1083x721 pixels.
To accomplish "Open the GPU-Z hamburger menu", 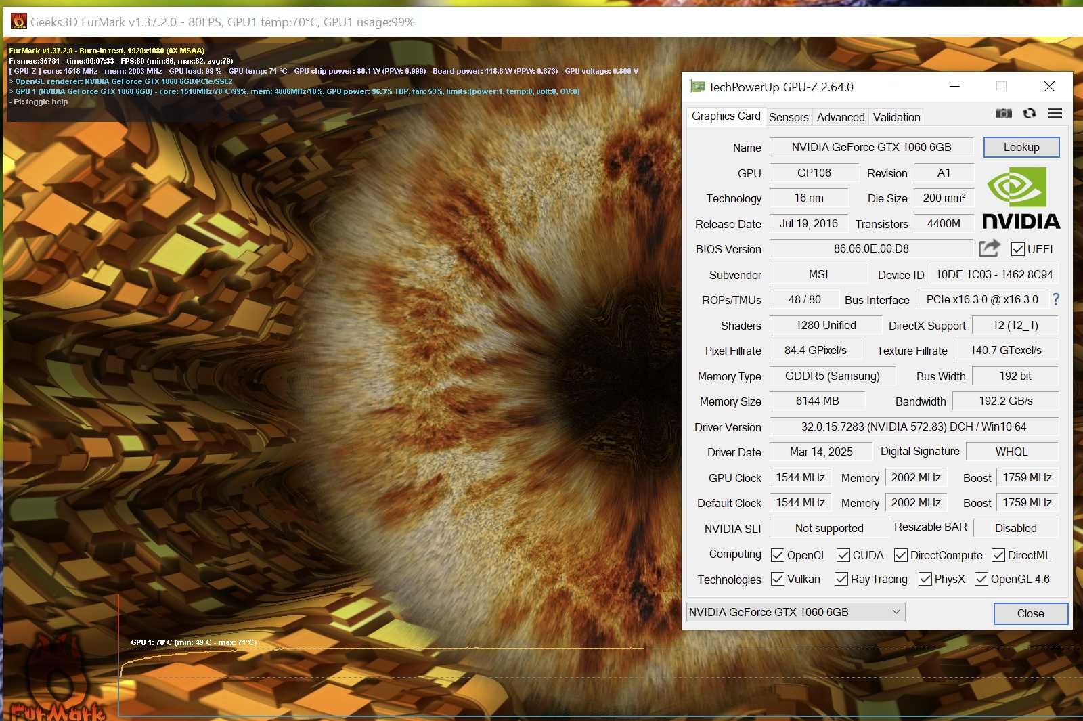I will pyautogui.click(x=1055, y=114).
